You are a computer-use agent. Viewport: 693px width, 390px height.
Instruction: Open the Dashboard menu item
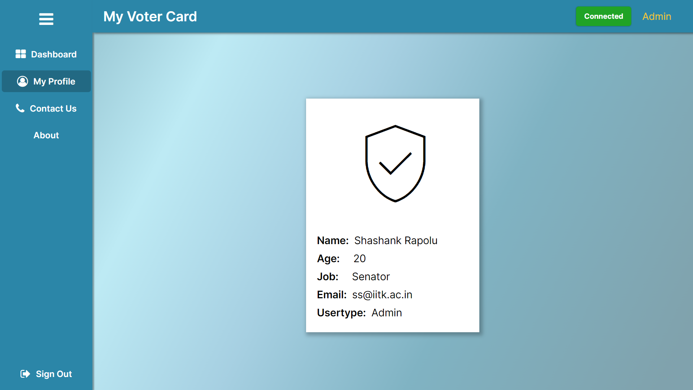tap(53, 54)
